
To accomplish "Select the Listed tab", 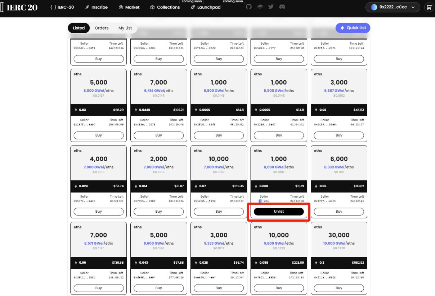I will pyautogui.click(x=79, y=28).
